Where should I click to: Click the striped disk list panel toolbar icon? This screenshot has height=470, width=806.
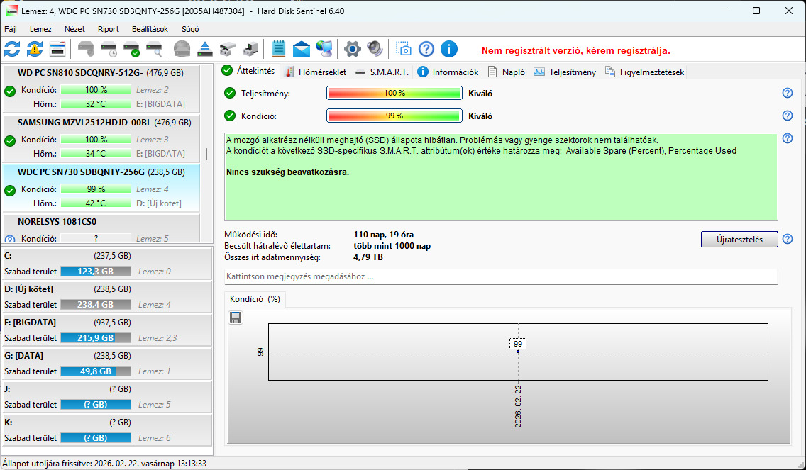point(57,50)
